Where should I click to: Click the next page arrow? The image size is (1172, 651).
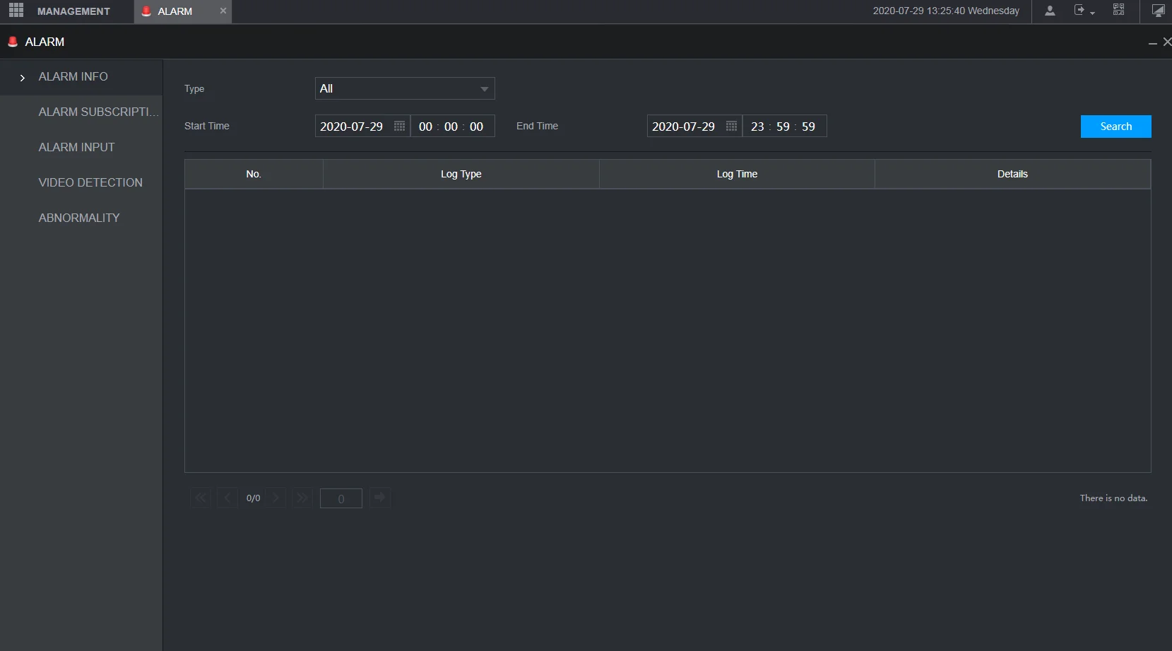[276, 498]
